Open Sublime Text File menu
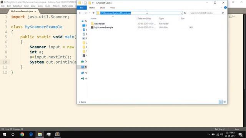 coord(3,6)
